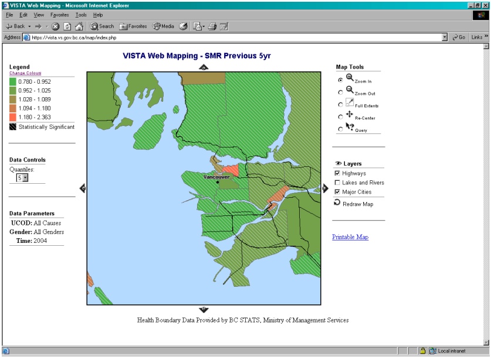
Task: Pan the map east with right arrow
Action: coord(325,188)
